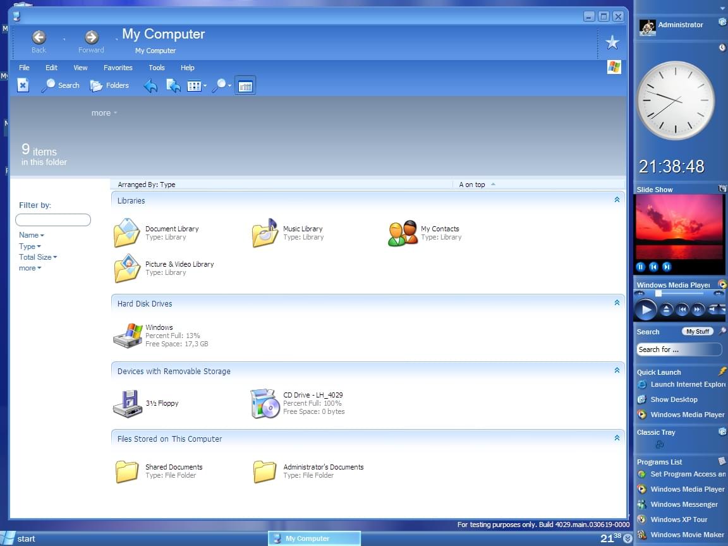
Task: Click the start button
Action: pos(18,538)
